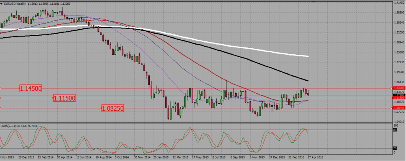Click the stochastic 80 level marker
The width and height of the screenshot is (406, 161).
[395, 130]
